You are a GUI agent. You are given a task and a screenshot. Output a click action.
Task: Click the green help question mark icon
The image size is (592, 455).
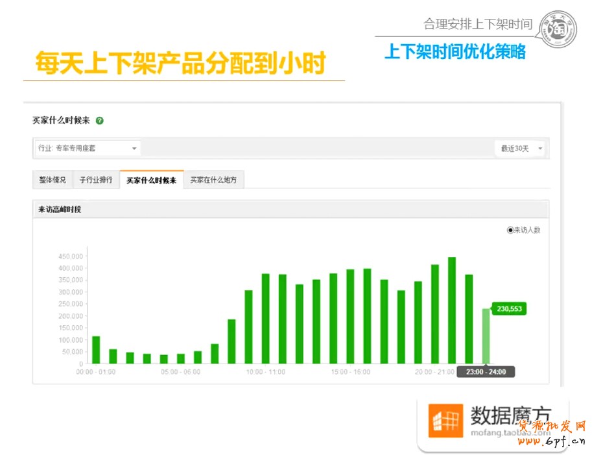pos(100,121)
